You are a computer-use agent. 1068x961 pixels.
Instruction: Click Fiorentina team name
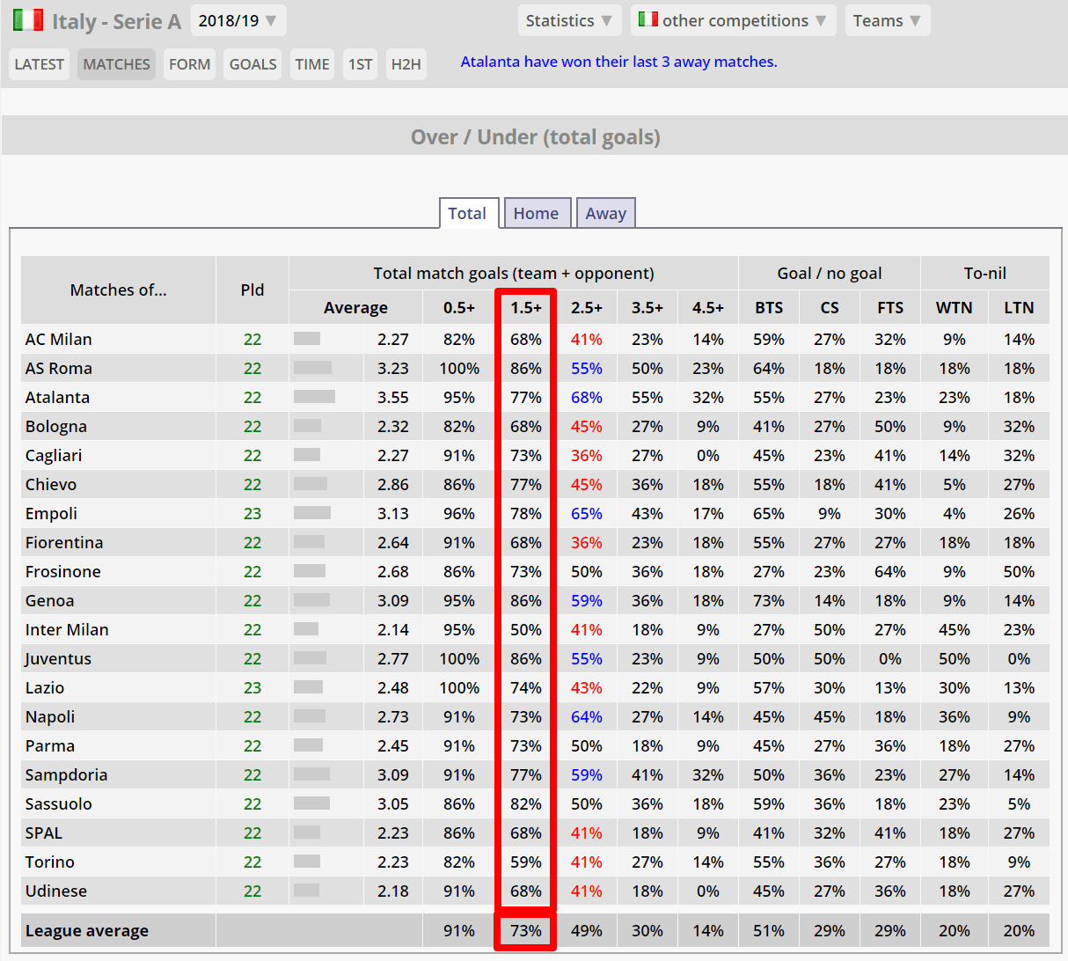point(64,542)
